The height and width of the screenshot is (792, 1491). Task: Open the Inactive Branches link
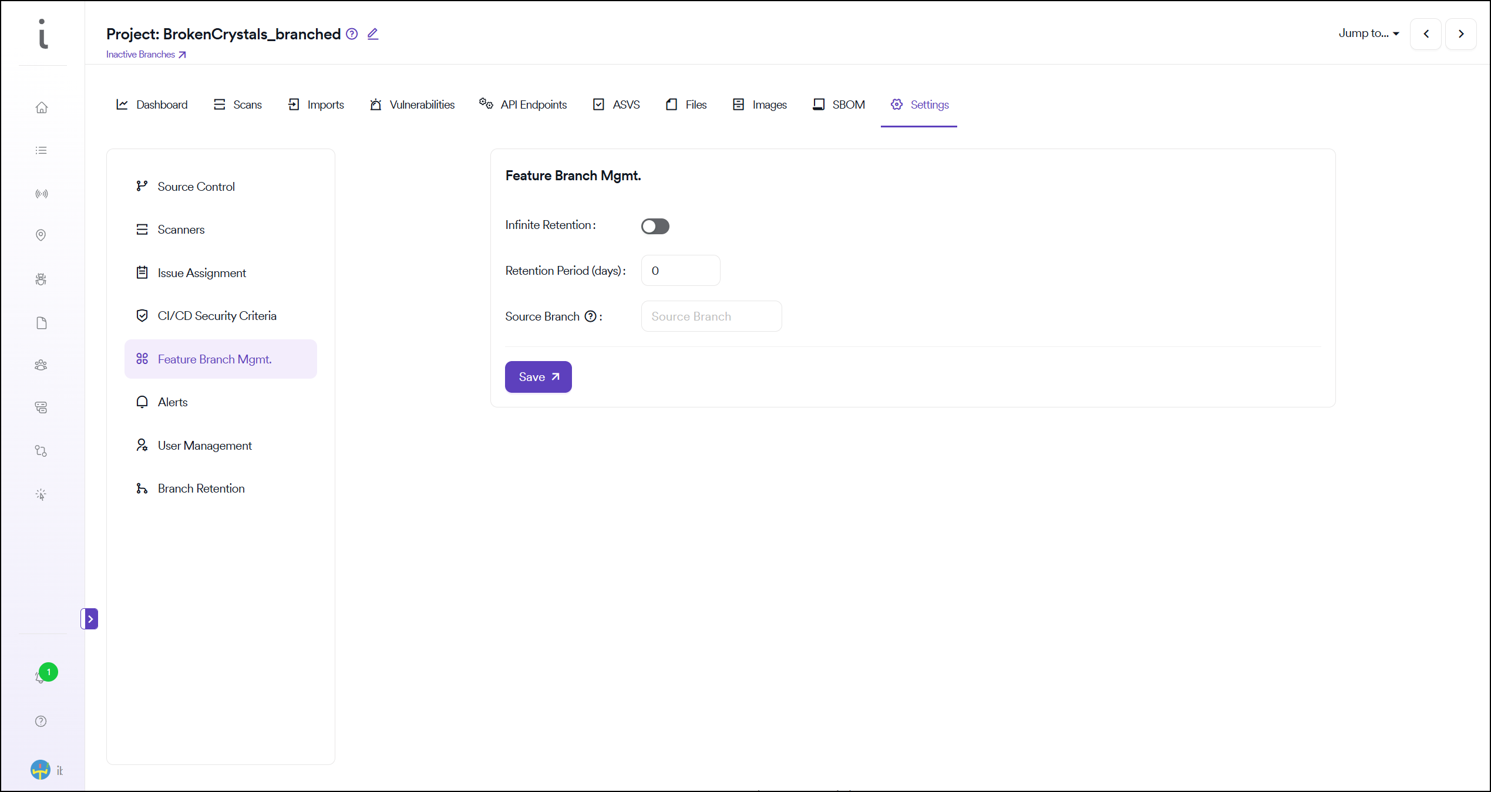point(146,55)
